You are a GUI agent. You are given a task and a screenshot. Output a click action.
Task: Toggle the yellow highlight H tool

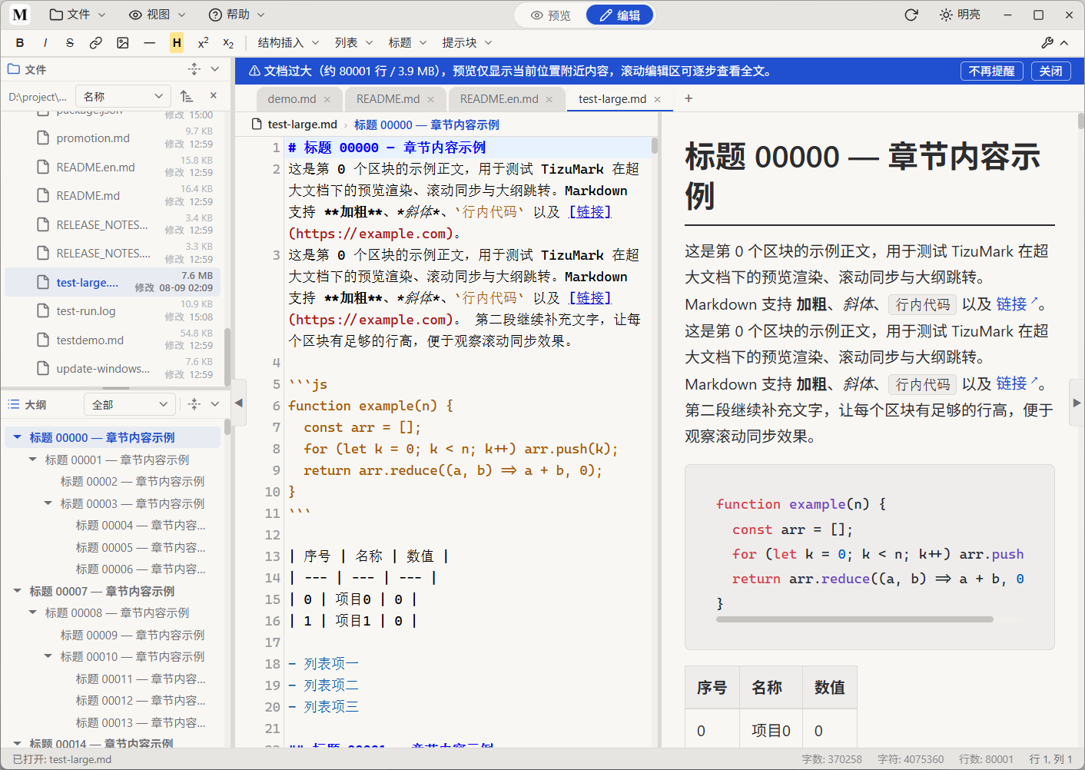pos(177,43)
